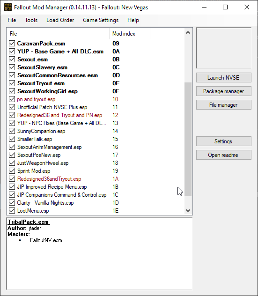This screenshot has height=296, width=258.
Task: Click the Mod index column header
Action: [x=130, y=34]
